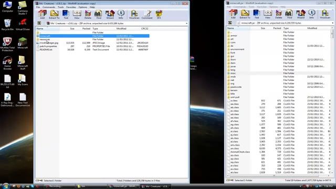Select Camtasia Studio 7 desktop icon
The height and width of the screenshot is (189, 336).
pyautogui.click(x=23, y=8)
